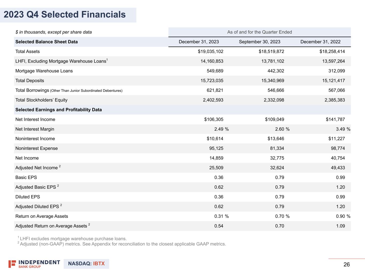
Task: Click the Net Interest Margin row label
Action: (x=35, y=129)
